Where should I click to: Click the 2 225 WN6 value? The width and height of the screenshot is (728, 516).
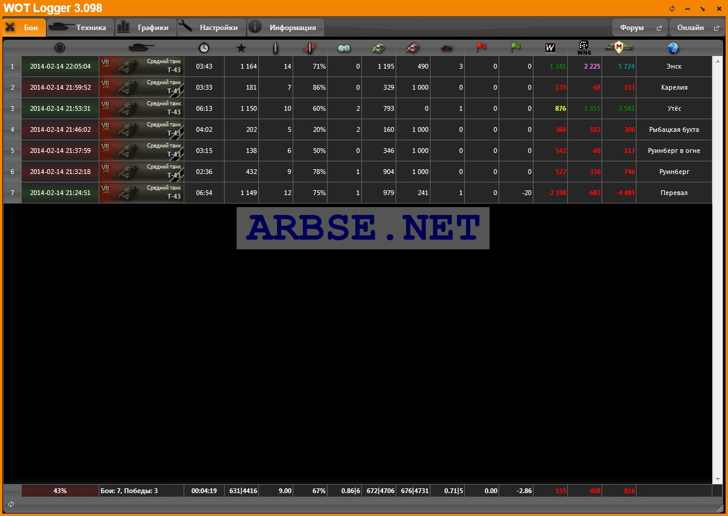click(x=585, y=66)
